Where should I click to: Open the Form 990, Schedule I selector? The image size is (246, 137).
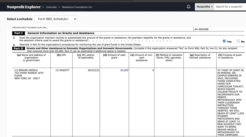click(56, 19)
